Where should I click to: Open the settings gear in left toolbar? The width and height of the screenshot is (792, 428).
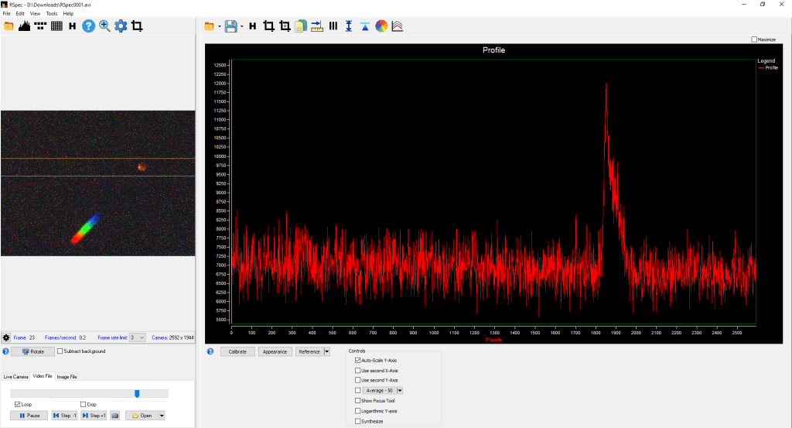tap(121, 26)
